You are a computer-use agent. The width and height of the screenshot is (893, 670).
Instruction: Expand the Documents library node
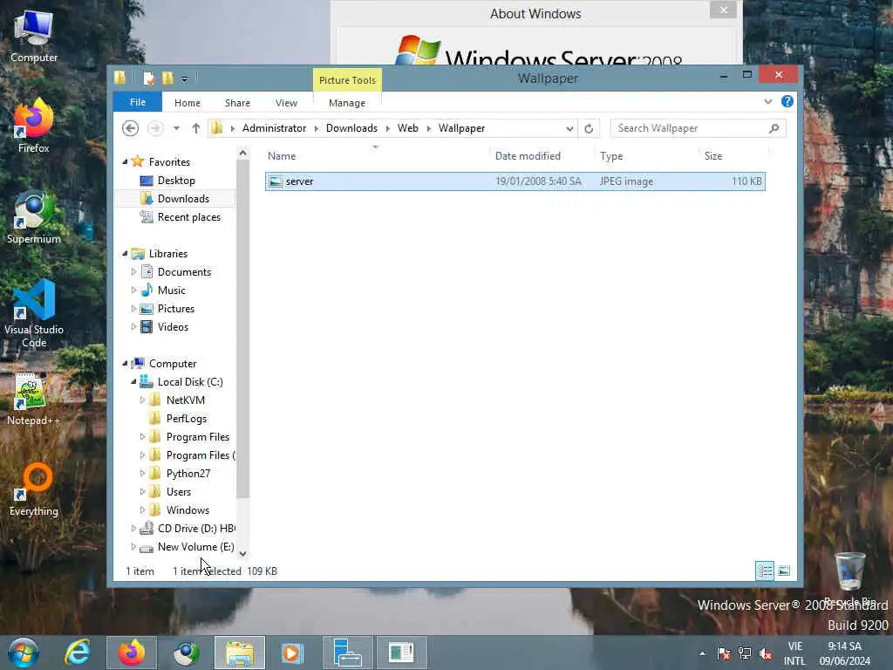pos(133,272)
